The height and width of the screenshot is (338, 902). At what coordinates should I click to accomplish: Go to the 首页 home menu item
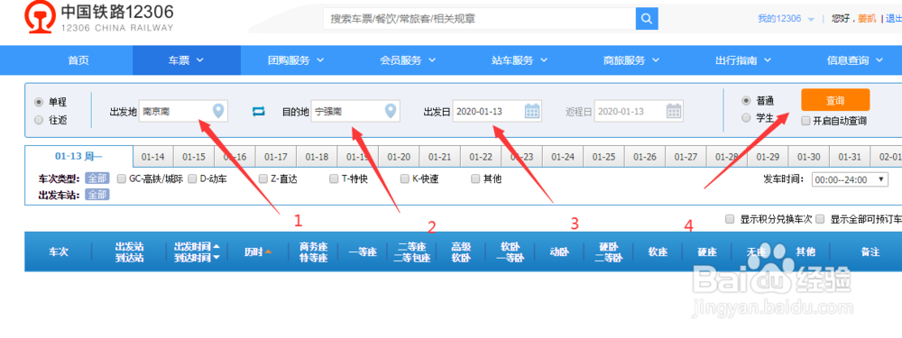coord(78,60)
